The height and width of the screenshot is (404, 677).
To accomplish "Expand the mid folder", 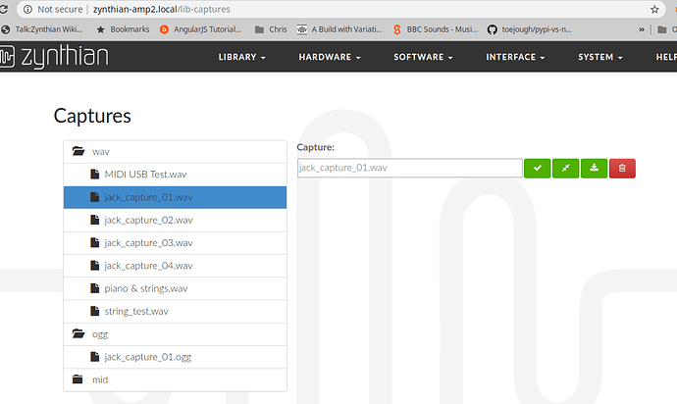I will coord(175,379).
